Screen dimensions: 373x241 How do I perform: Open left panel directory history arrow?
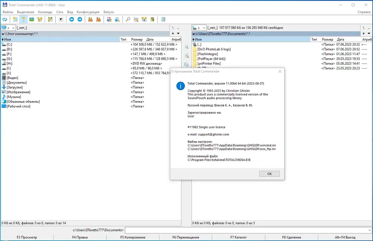point(178,34)
